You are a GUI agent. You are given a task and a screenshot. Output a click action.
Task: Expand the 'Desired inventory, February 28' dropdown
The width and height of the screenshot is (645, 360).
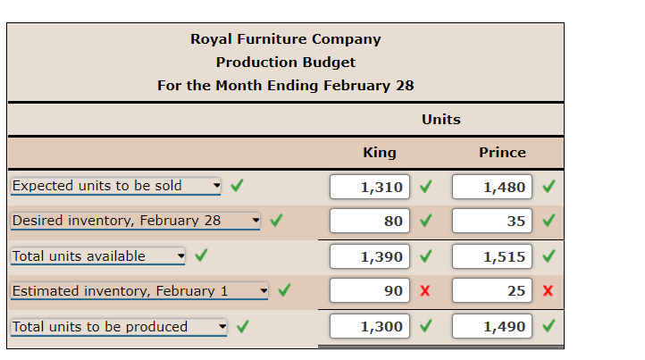tap(135, 221)
